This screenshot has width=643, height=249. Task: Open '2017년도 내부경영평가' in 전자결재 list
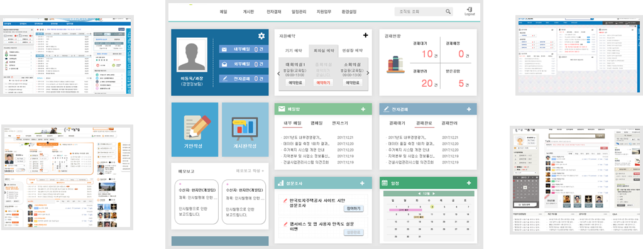407,138
